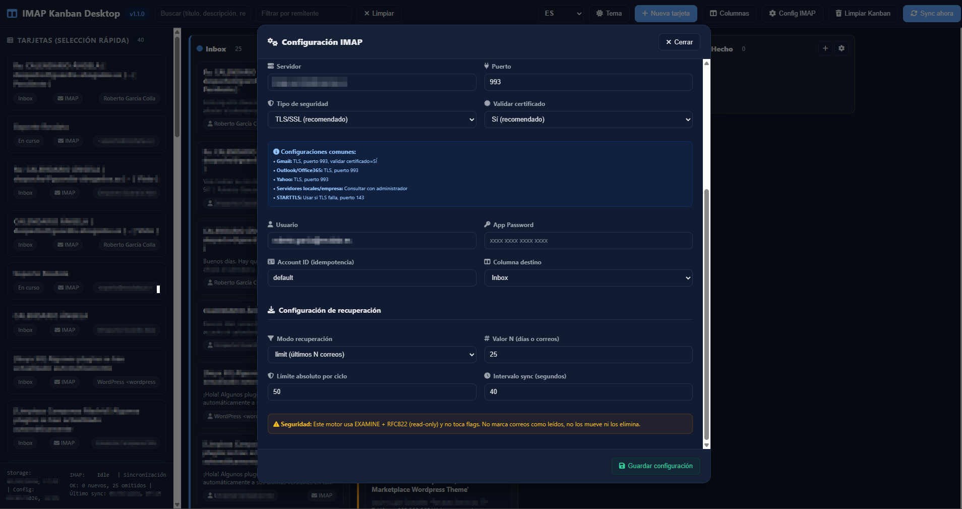This screenshot has width=962, height=509.
Task: Click the IMAP Kanban Desktop logo icon
Action: [x=11, y=13]
